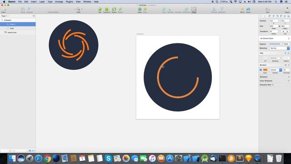291x164 pixels.
Task: Select the round-icon layer
Action: (x=18, y=32)
